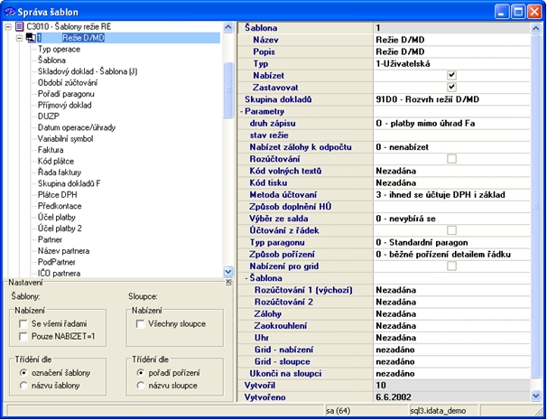Collapse the C3010 root tree node
This screenshot has width=547, height=420.
coord(7,28)
